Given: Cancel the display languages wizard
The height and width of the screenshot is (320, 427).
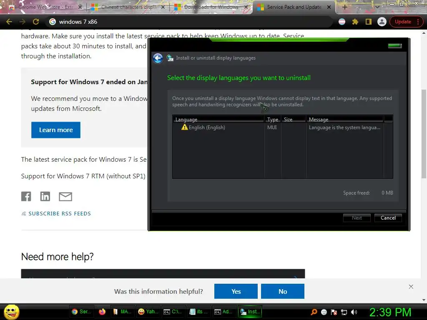Looking at the screenshot, I should pos(388,217).
